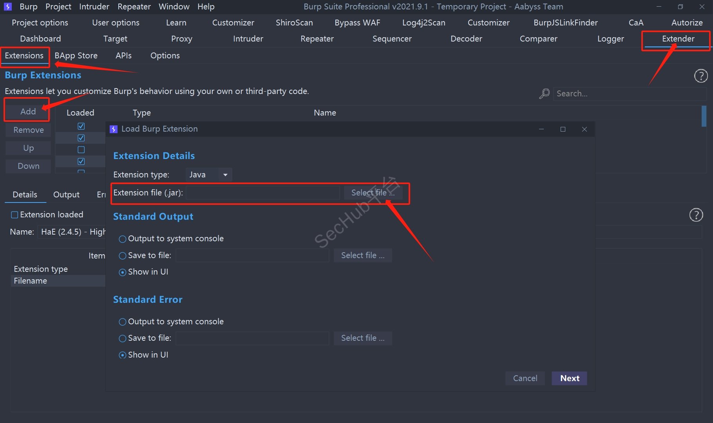Click the help icon in Details panel
This screenshot has width=713, height=423.
pos(696,215)
